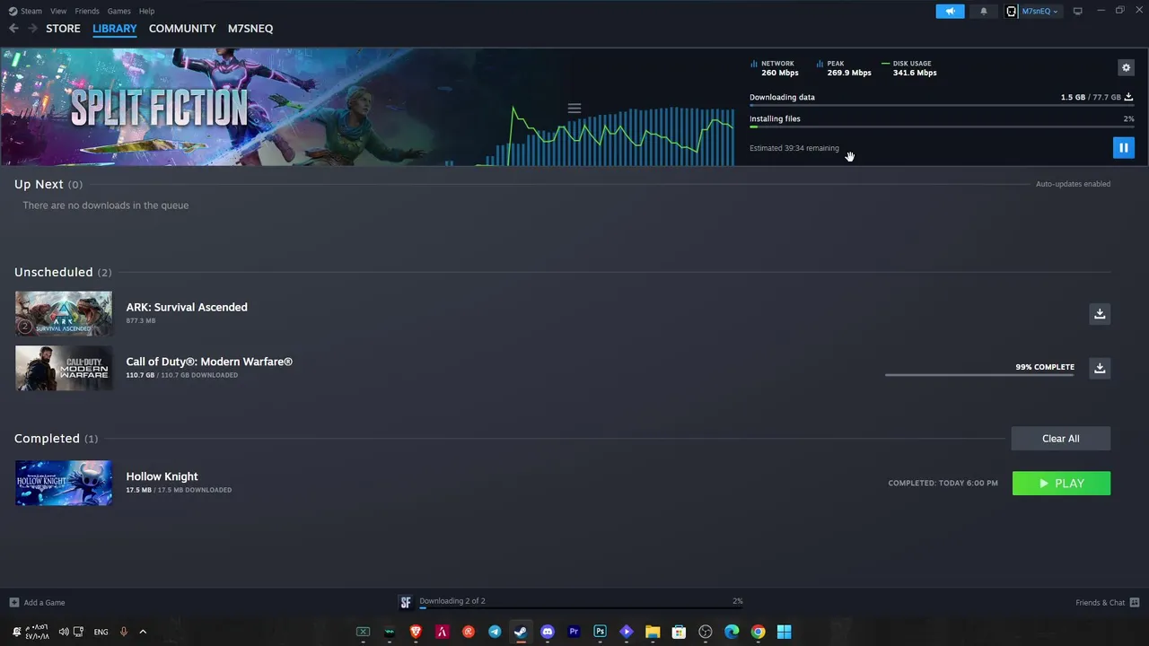
Task: Start download for ARK: Survival Ascended
Action: click(1100, 314)
